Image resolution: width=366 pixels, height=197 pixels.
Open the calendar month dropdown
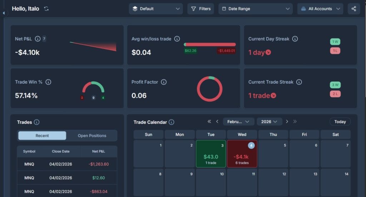[x=238, y=122]
